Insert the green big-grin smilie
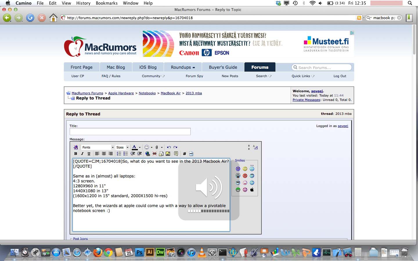 pyautogui.click(x=238, y=190)
